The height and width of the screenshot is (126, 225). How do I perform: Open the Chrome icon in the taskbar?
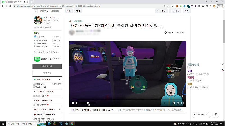pos(72,123)
